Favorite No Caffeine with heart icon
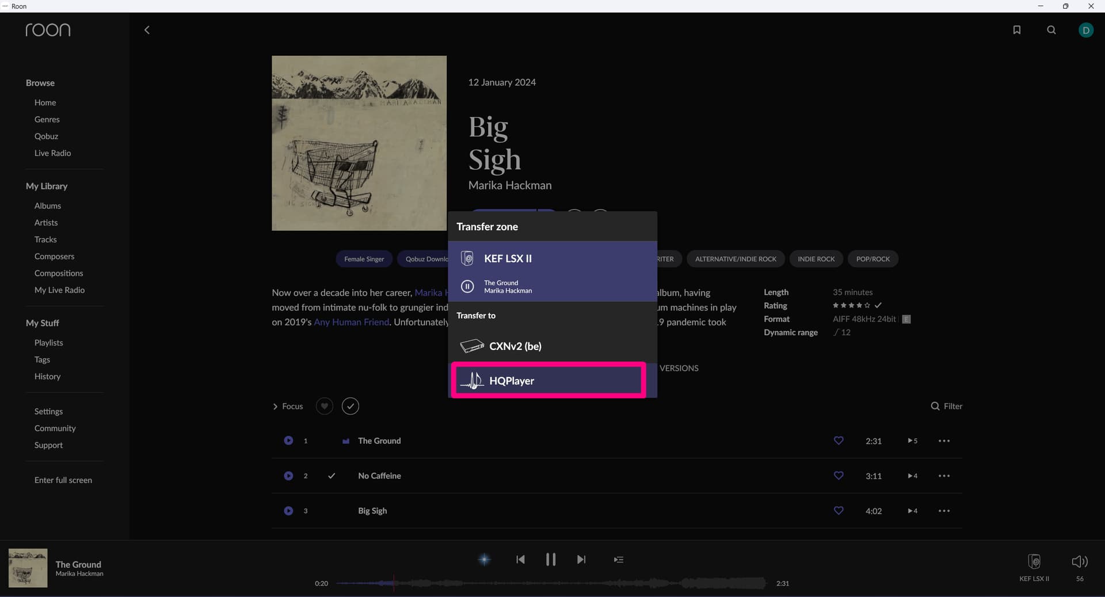This screenshot has width=1105, height=597. [x=839, y=476]
